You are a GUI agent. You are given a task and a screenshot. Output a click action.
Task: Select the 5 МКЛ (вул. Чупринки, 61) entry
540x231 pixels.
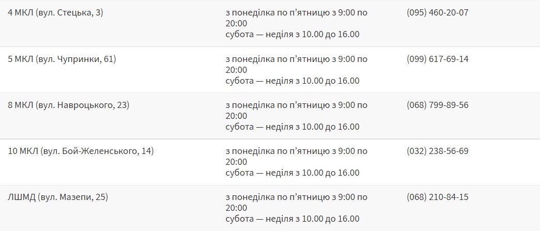click(x=62, y=59)
